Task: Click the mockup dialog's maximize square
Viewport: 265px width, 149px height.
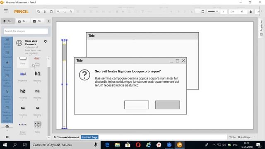Action: point(178,60)
